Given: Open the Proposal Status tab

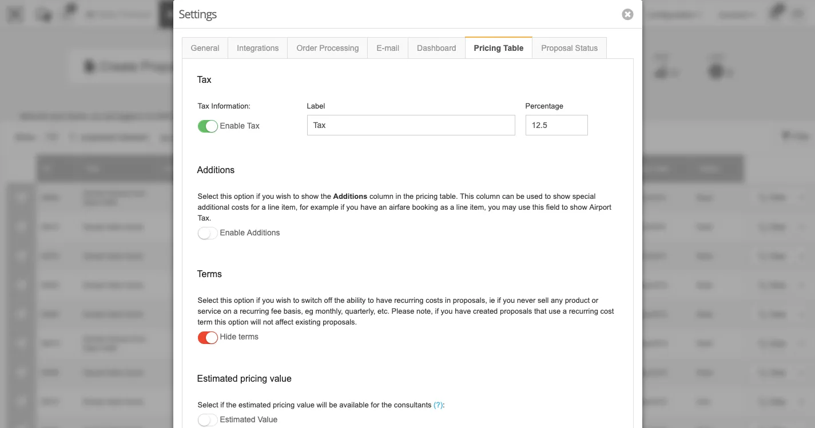Looking at the screenshot, I should click(x=569, y=48).
